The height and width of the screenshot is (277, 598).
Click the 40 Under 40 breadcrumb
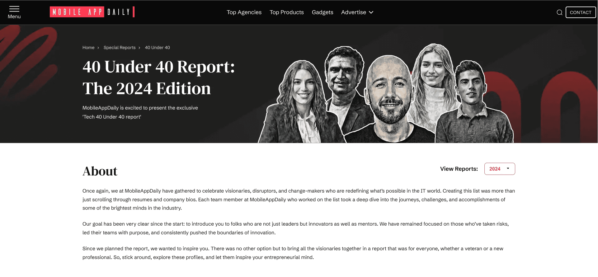coord(158,48)
